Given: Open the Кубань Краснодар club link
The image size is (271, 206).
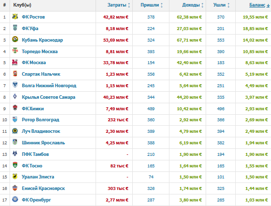Looking at the screenshot, I should click(x=42, y=40).
